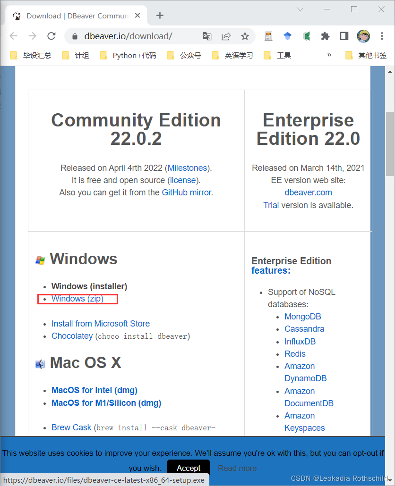Open the 毕设汇总 bookmark folder
This screenshot has height=486, width=395.
click(30, 56)
